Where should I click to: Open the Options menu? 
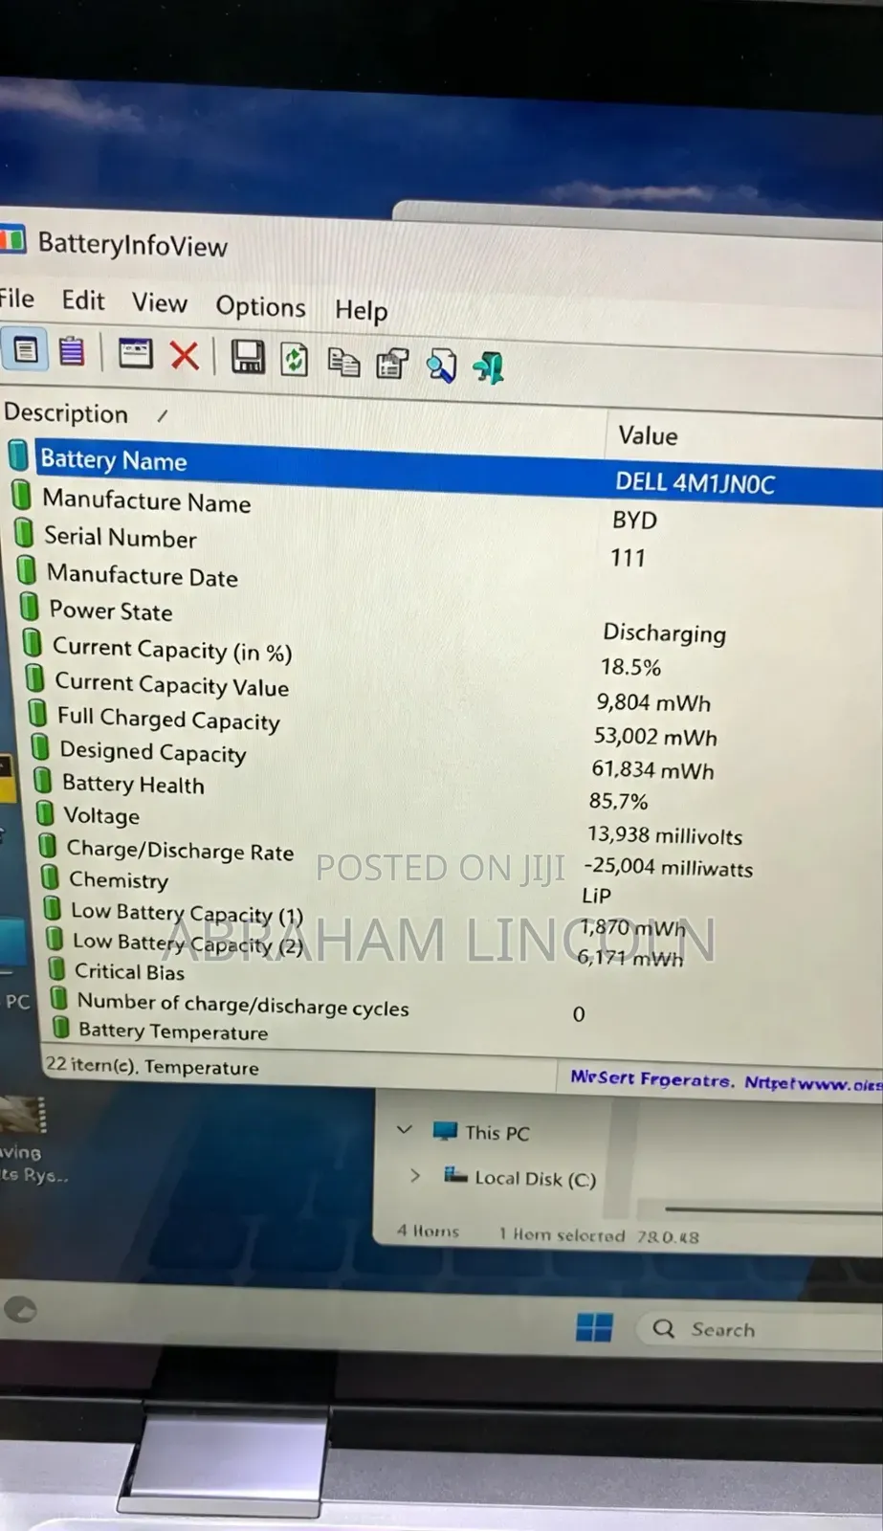coord(260,307)
